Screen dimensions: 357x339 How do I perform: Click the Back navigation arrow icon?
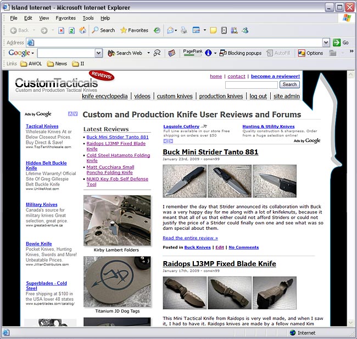pos(13,30)
